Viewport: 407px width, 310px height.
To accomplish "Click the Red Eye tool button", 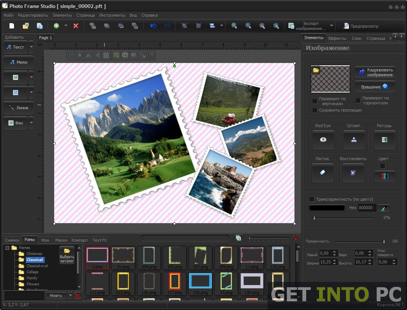I will (x=323, y=140).
